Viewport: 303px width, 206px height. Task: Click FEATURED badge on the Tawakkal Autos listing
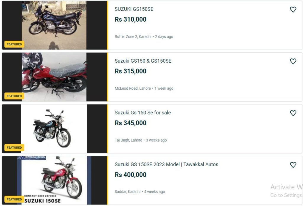14,199
